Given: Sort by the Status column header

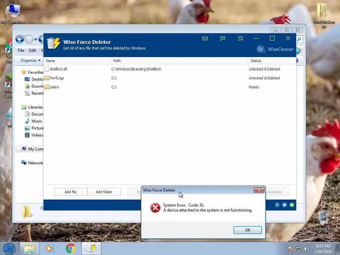Looking at the screenshot, I should point(272,61).
